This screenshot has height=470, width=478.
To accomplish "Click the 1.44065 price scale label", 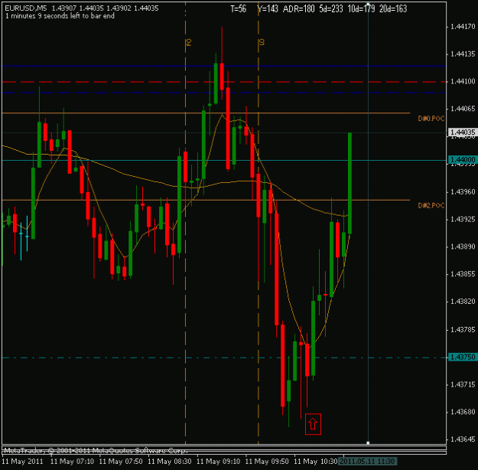I will (463, 109).
